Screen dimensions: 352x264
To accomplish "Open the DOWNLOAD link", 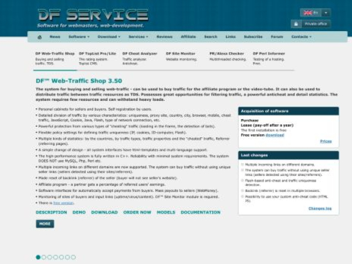I will (104, 212).
